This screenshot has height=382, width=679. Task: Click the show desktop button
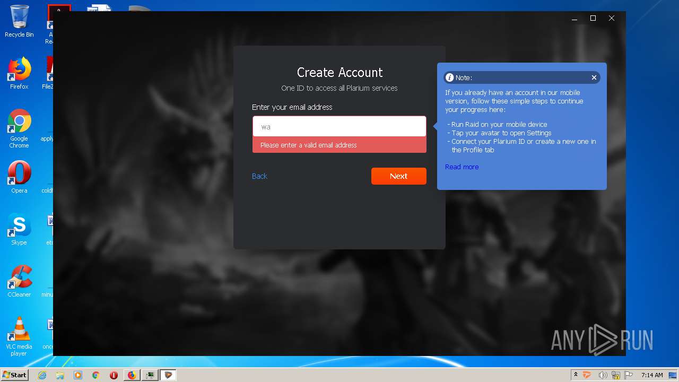(x=674, y=375)
